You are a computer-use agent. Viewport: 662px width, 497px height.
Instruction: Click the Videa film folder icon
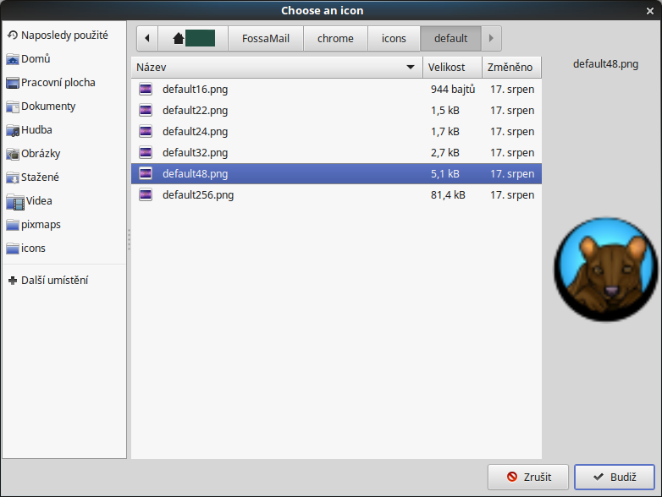[x=15, y=202]
